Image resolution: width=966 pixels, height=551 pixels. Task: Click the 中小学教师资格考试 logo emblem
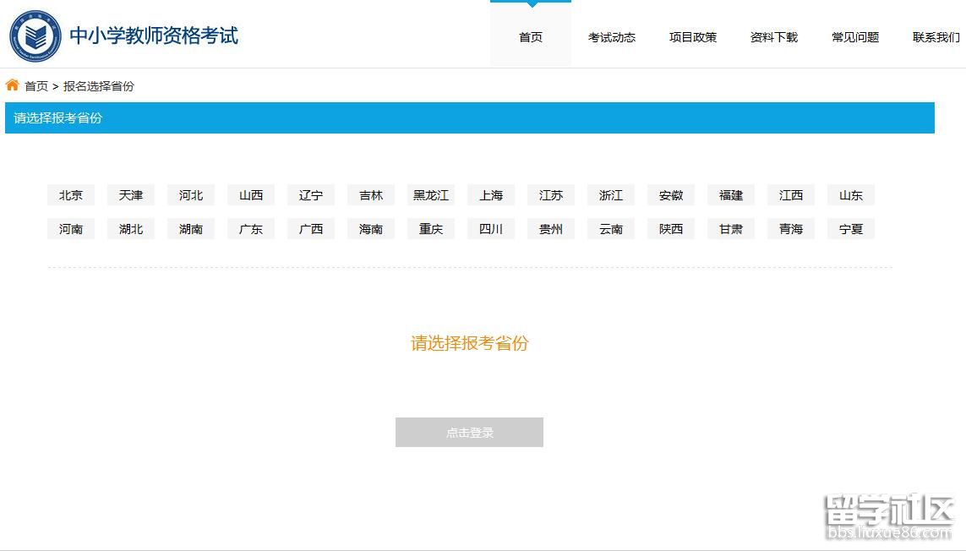coord(35,35)
